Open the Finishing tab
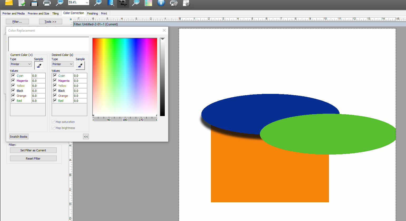This screenshot has width=406, height=221. (x=92, y=13)
